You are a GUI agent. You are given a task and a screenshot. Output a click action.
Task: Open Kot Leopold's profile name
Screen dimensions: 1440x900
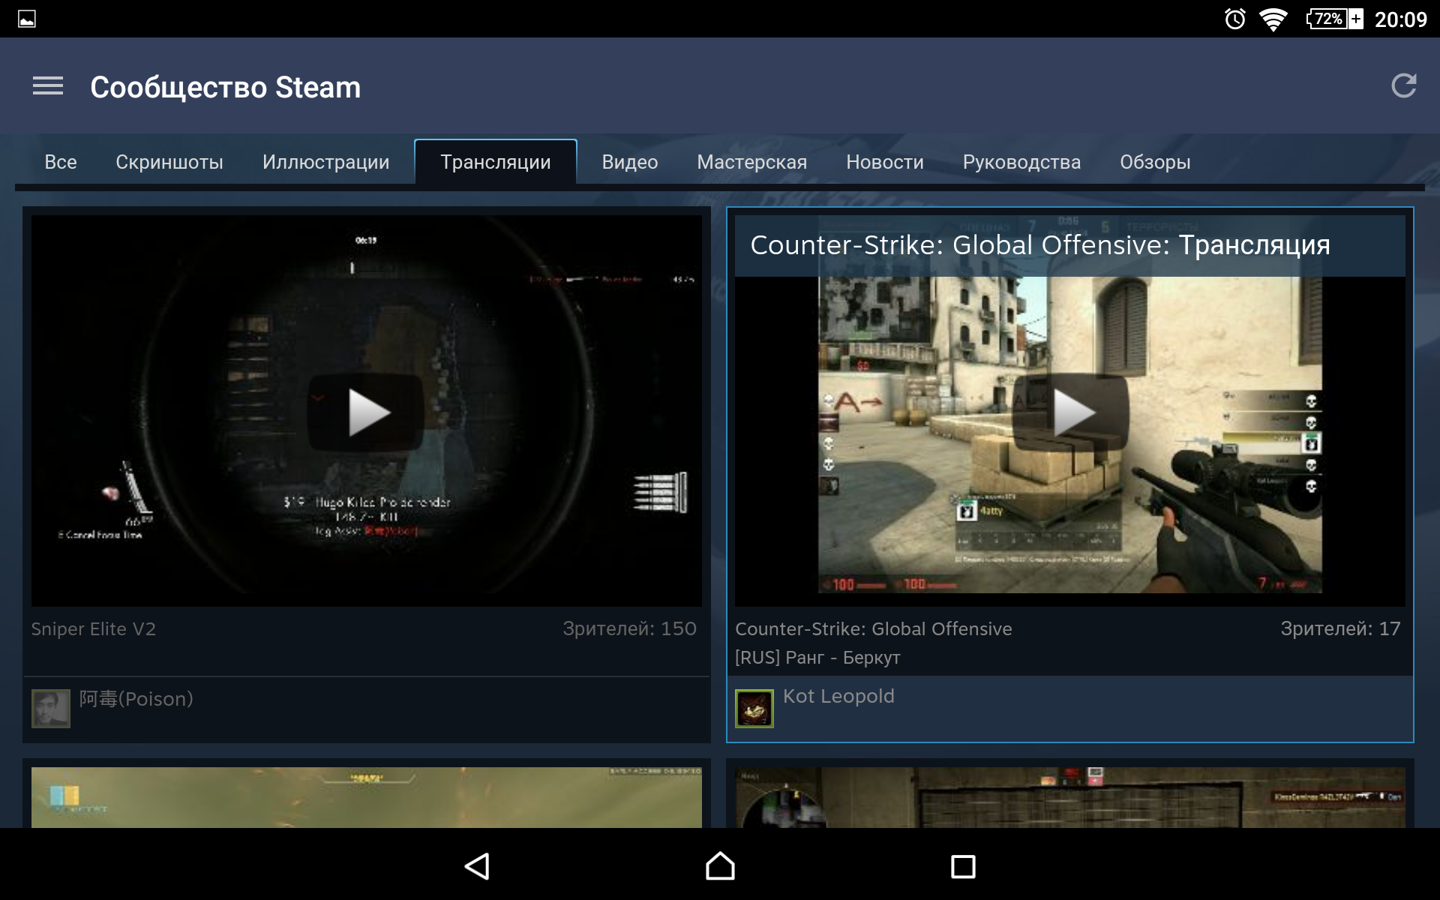[x=838, y=697]
